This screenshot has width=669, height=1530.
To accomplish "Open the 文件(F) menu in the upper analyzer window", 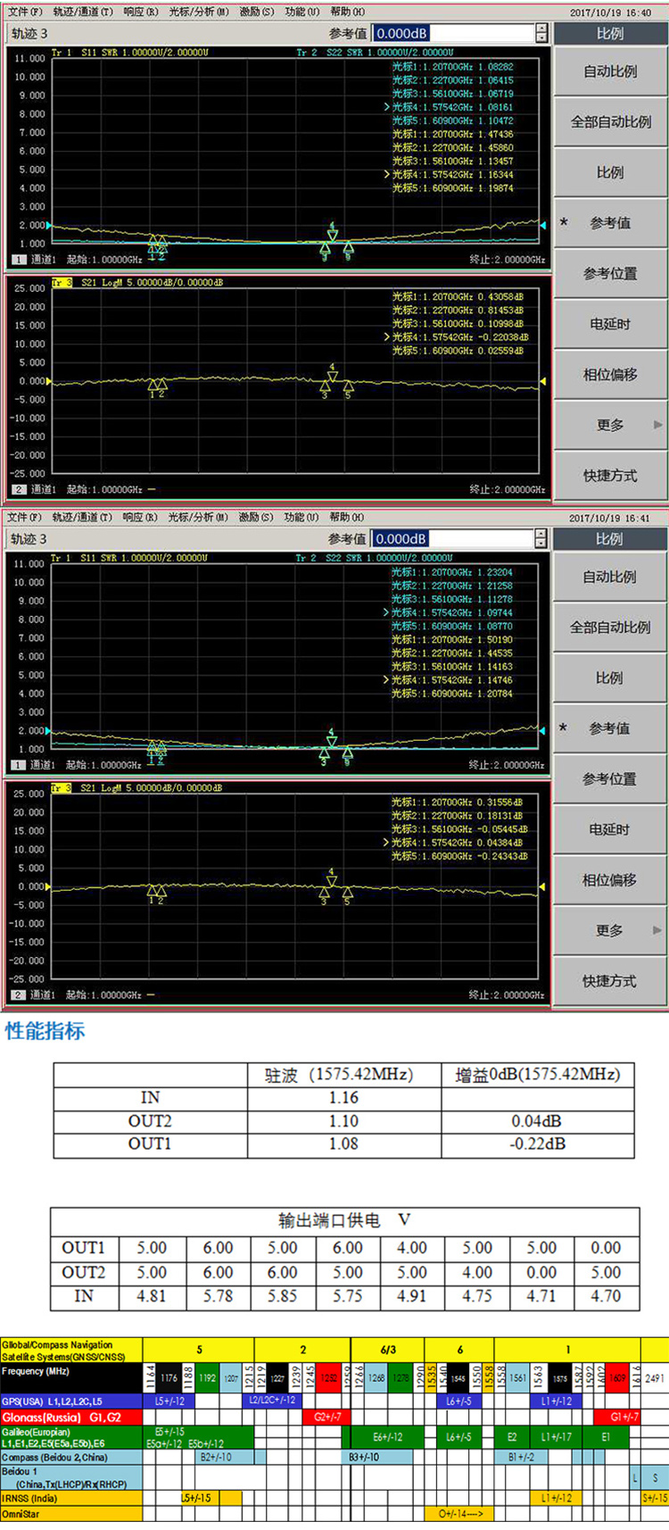I will point(24,12).
